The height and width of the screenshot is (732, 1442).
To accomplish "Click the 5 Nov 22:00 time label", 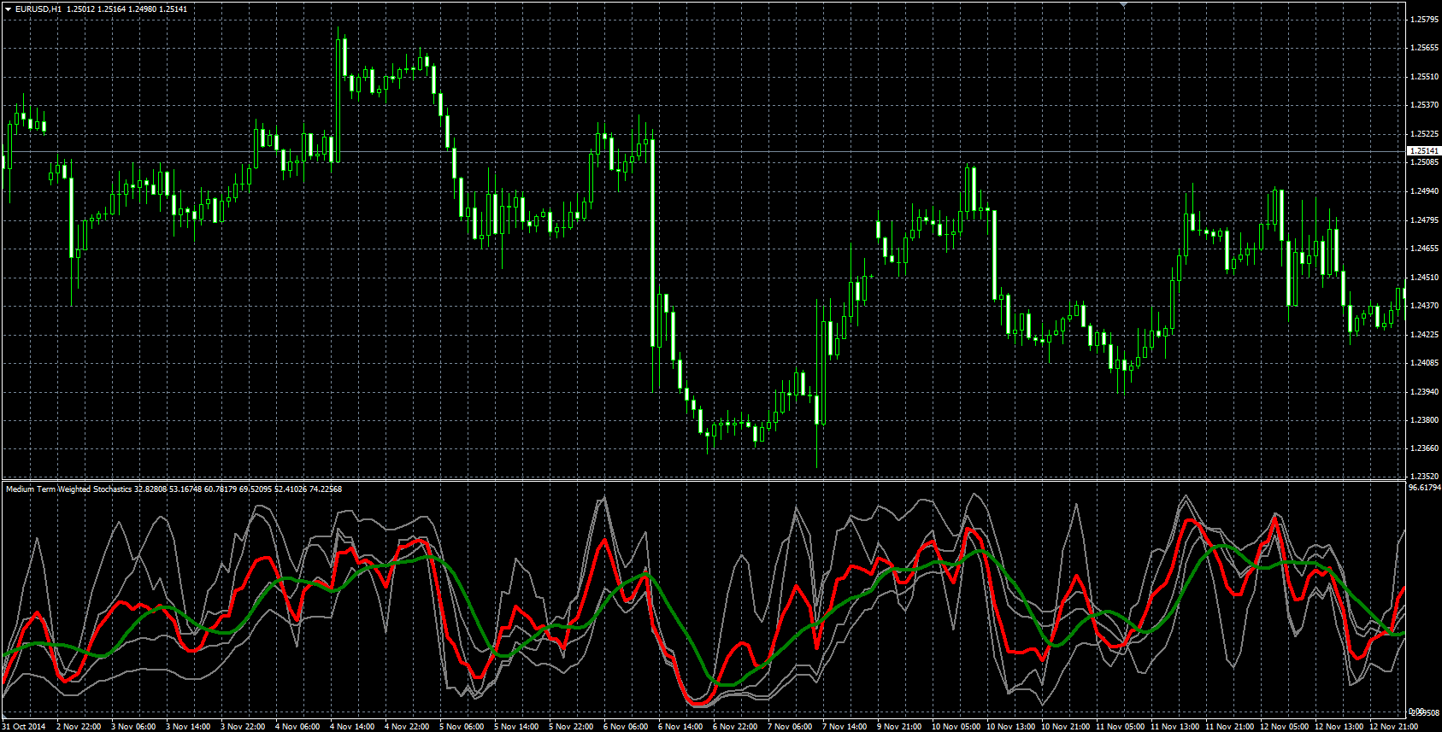I will tap(571, 727).
